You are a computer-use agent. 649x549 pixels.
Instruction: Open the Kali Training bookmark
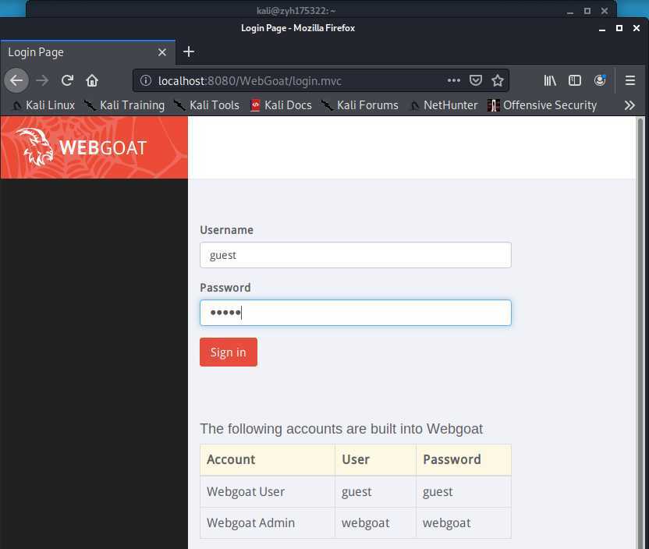[x=124, y=105]
